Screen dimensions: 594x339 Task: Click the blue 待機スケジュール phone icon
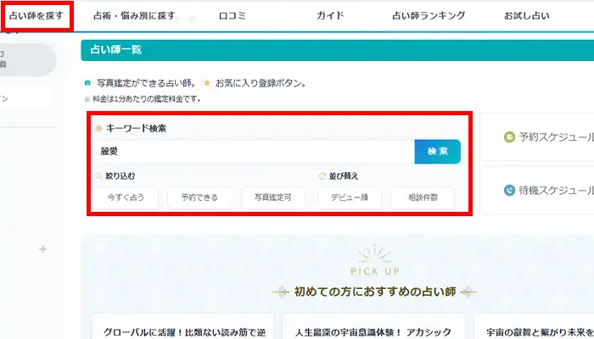pos(509,191)
